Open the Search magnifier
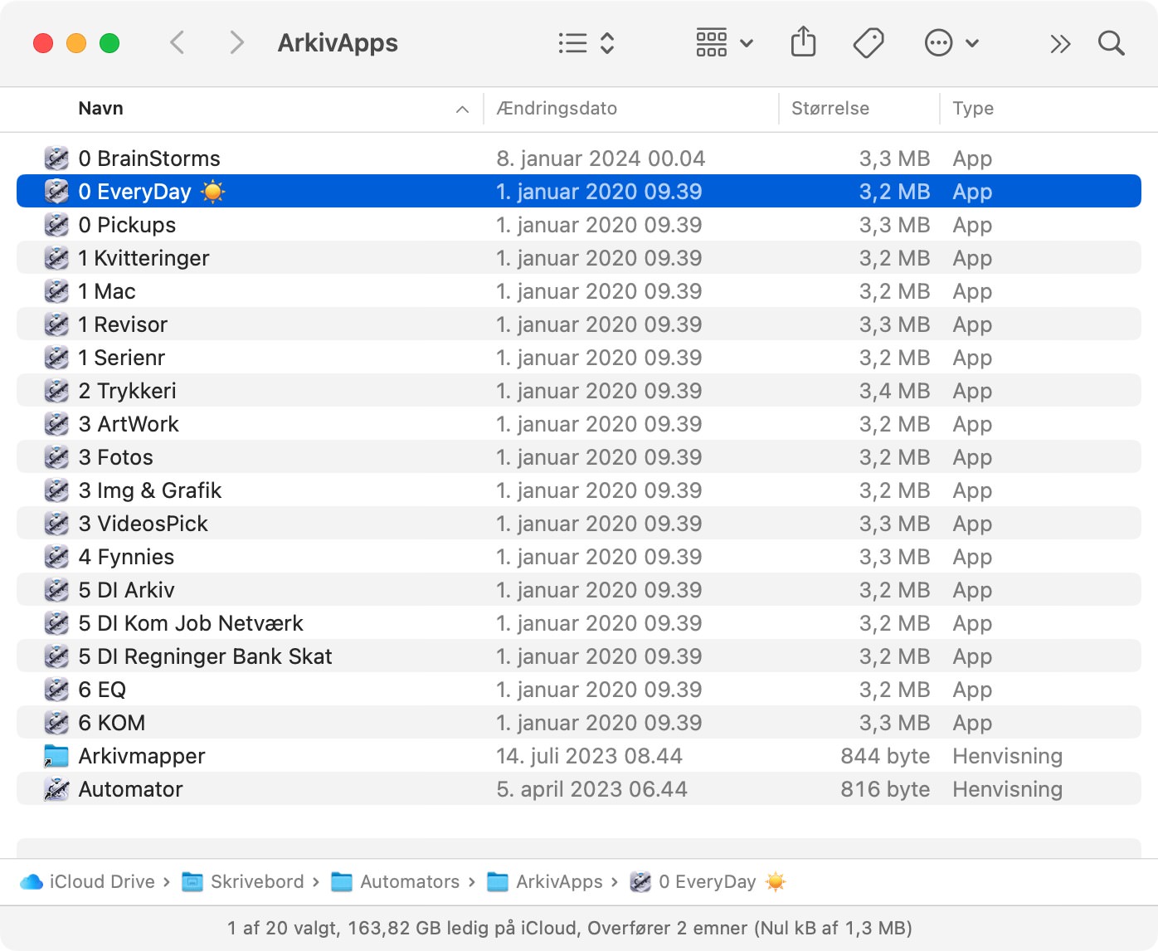The image size is (1158, 951). [x=1111, y=43]
